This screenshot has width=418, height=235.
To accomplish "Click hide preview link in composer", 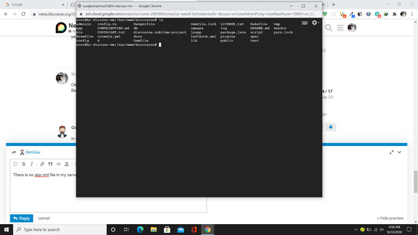I will pyautogui.click(x=390, y=218).
